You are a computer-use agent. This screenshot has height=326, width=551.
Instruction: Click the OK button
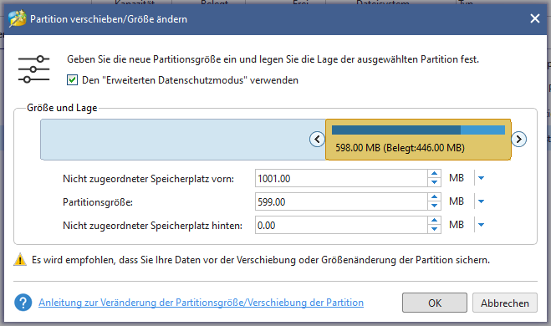435,303
